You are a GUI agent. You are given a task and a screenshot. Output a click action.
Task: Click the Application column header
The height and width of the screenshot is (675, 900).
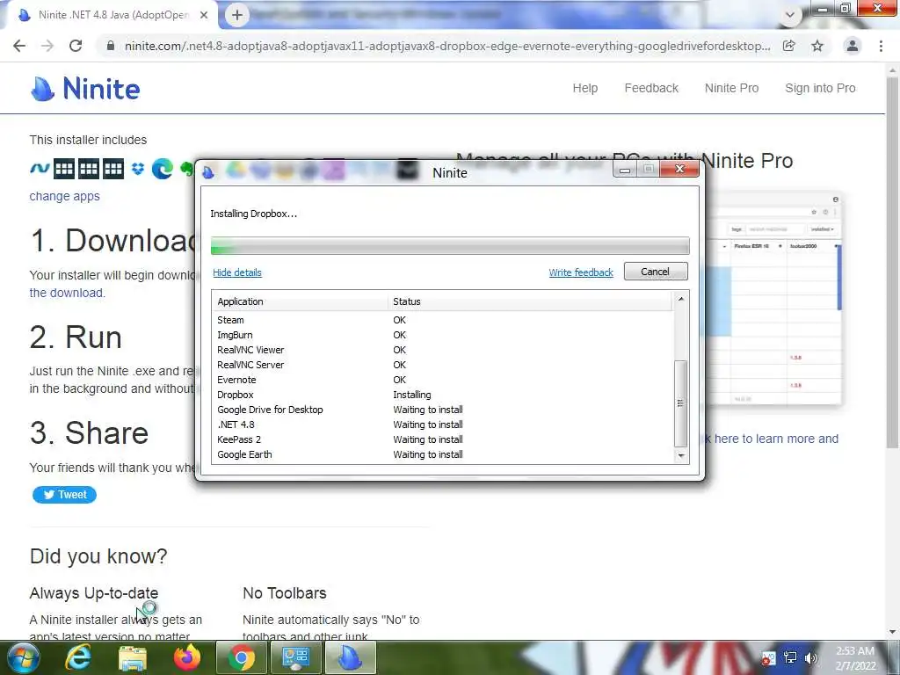(x=301, y=301)
